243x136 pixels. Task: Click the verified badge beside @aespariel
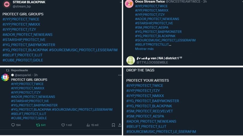coord(12,75)
